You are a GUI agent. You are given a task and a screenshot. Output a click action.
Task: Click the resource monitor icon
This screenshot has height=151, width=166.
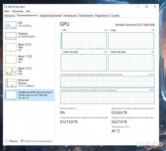tap(22, 141)
